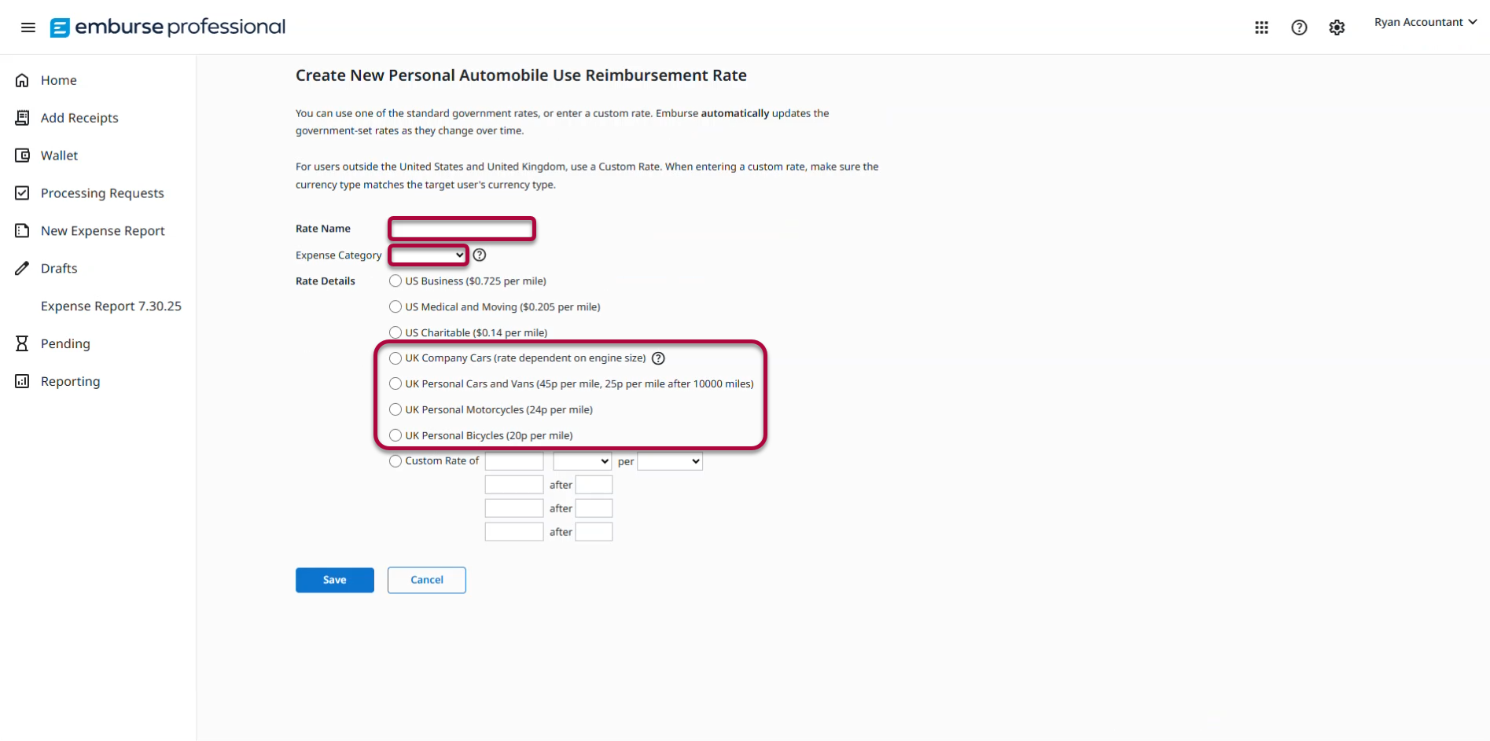Click the help question mark in header

point(1299,28)
